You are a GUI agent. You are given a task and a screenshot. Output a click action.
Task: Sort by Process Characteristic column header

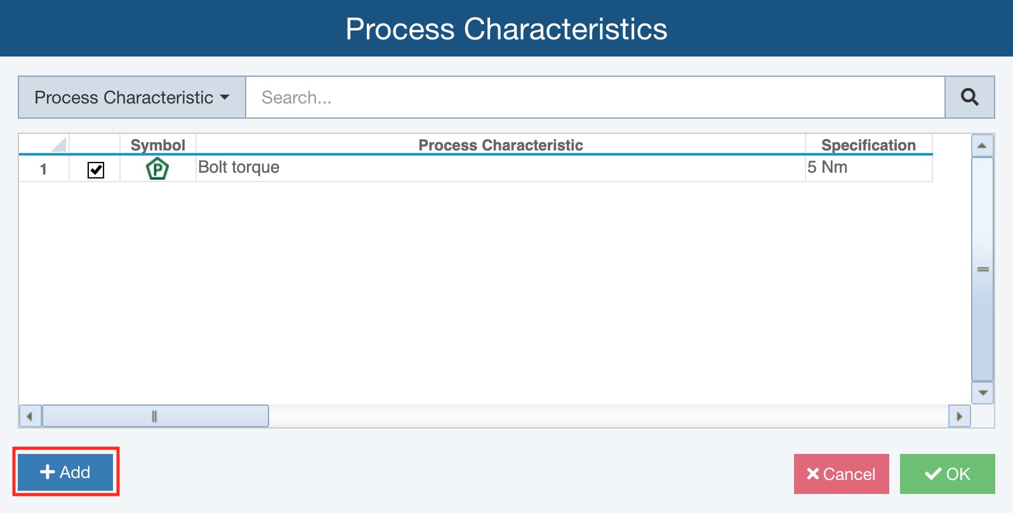[500, 145]
